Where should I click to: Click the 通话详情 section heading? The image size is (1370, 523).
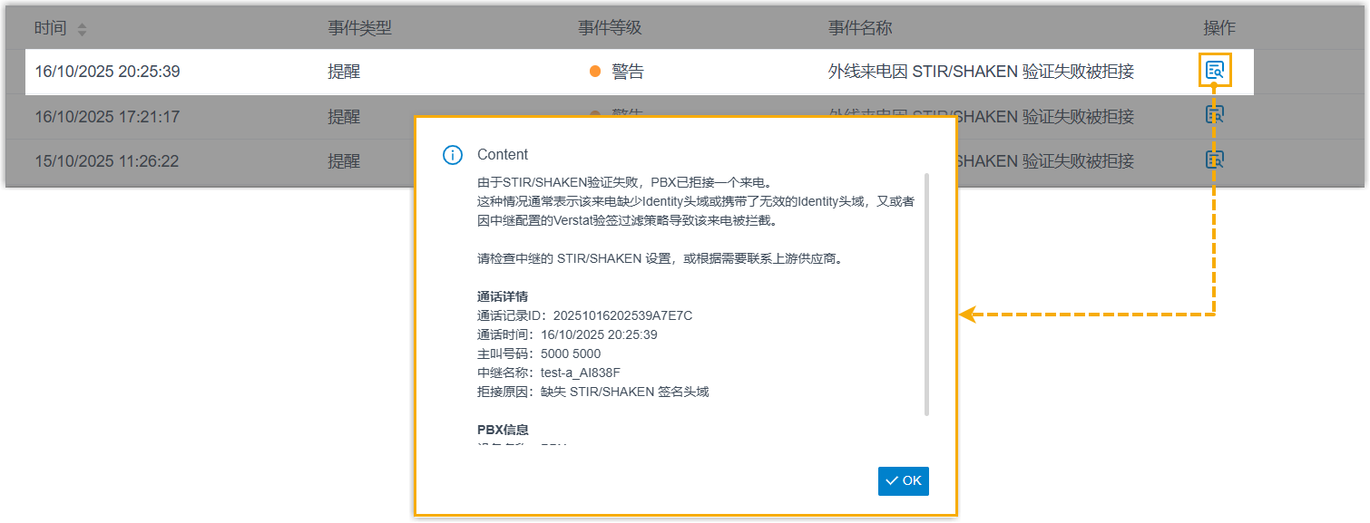pyautogui.click(x=503, y=296)
